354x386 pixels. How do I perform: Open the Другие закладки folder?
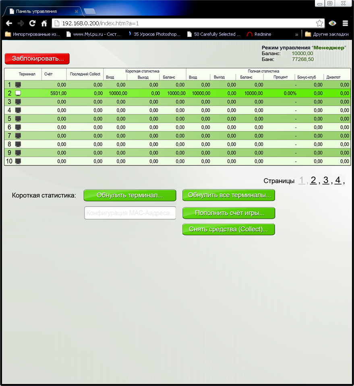327,34
